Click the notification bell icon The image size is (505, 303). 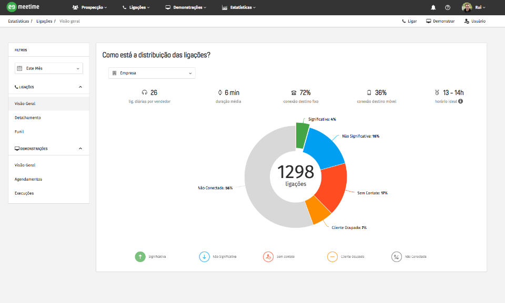click(x=433, y=7)
